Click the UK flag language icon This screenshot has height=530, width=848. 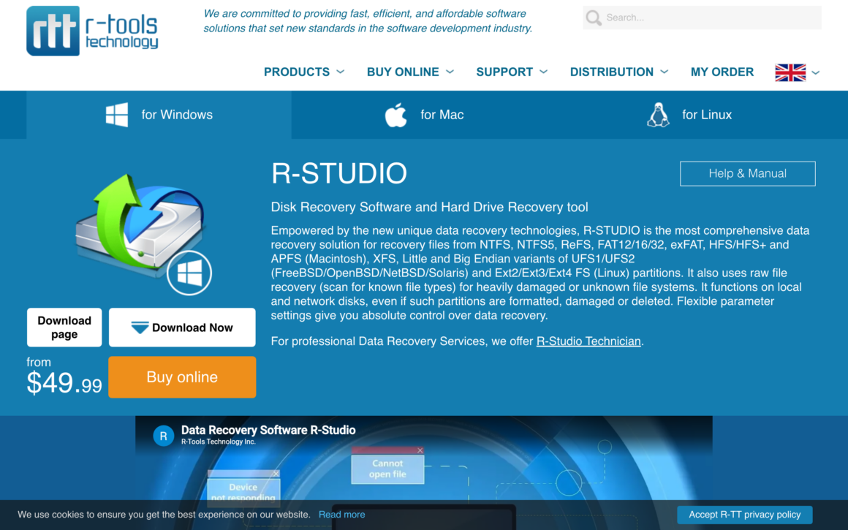[790, 72]
